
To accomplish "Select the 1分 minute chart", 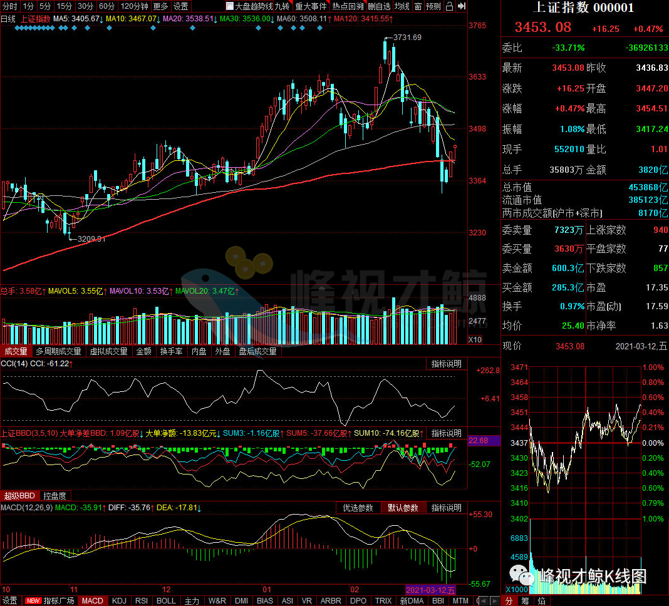I will (28, 6).
